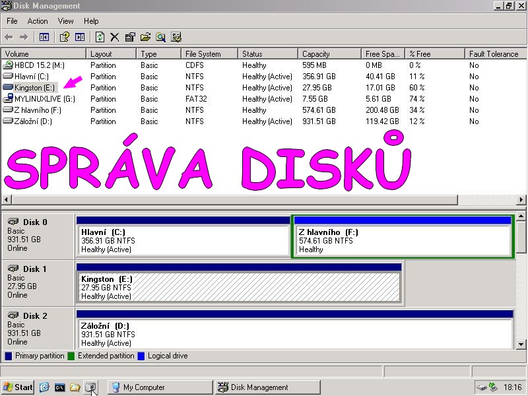Click the FAT32 file system cell
Viewport: 528px width, 396px height.
pos(196,98)
